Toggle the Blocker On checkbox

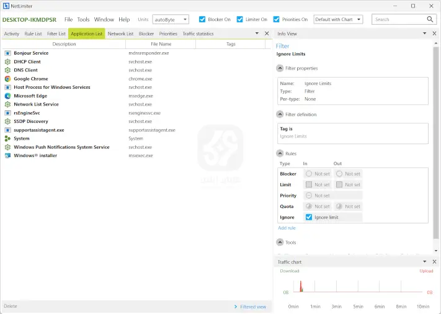[x=203, y=19]
